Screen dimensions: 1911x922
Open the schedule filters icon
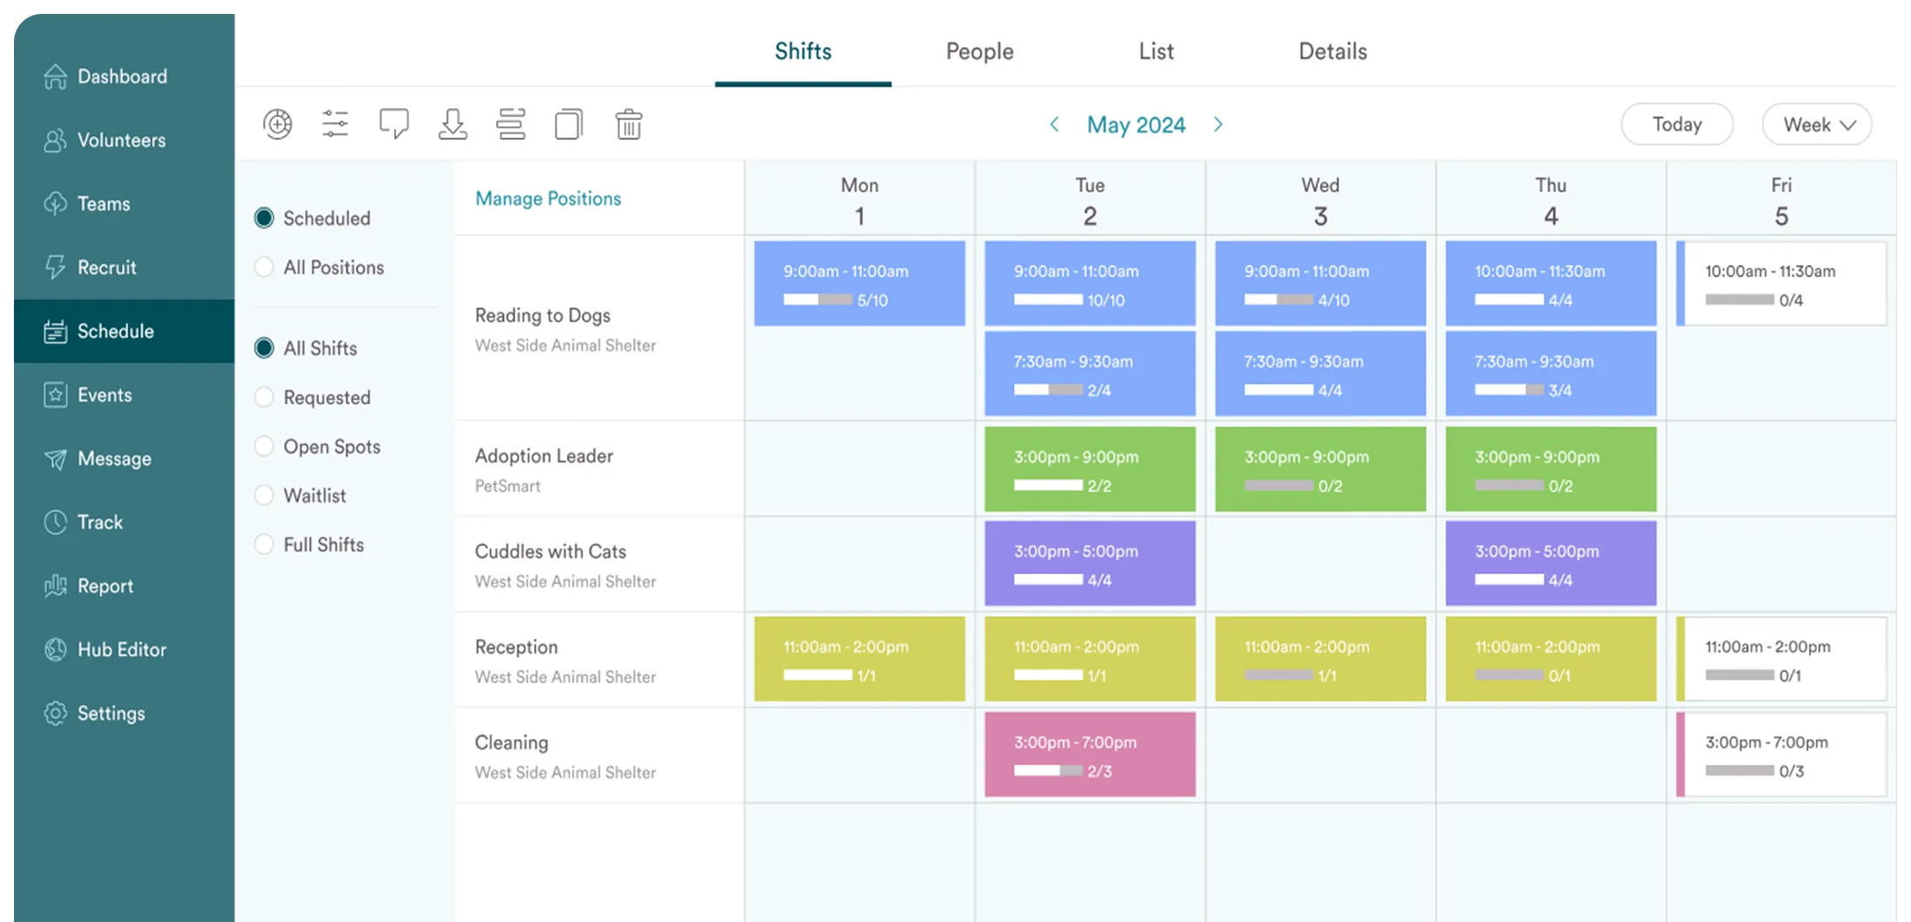coord(336,124)
